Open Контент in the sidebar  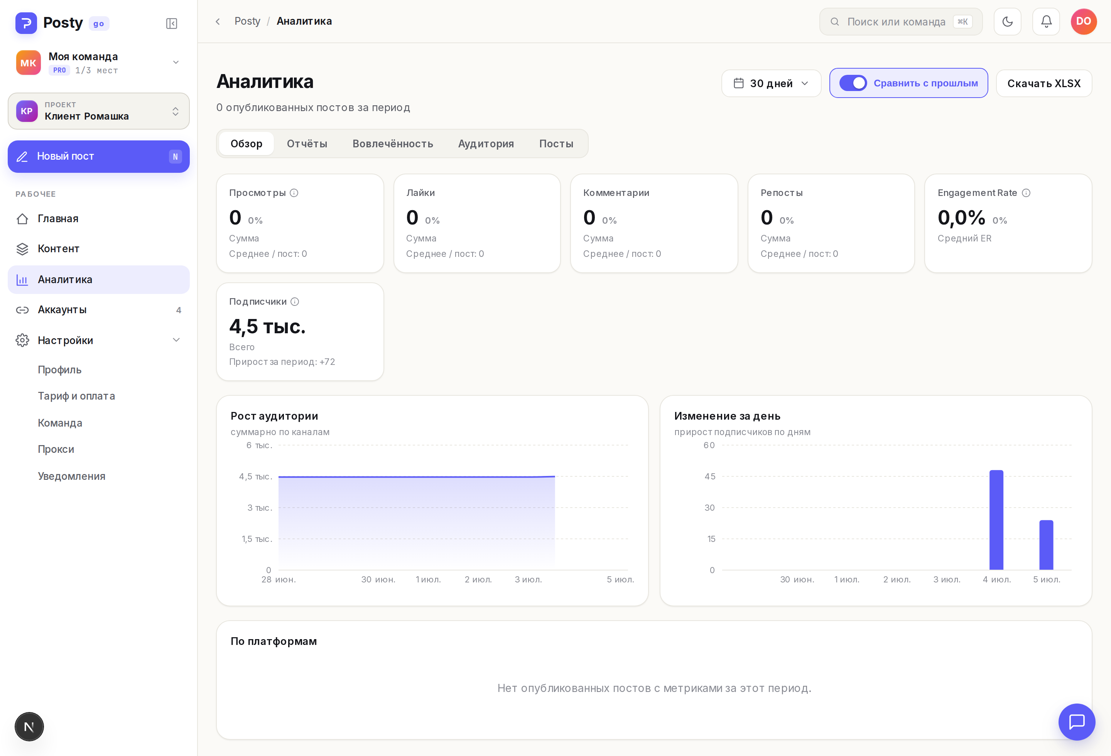point(98,249)
